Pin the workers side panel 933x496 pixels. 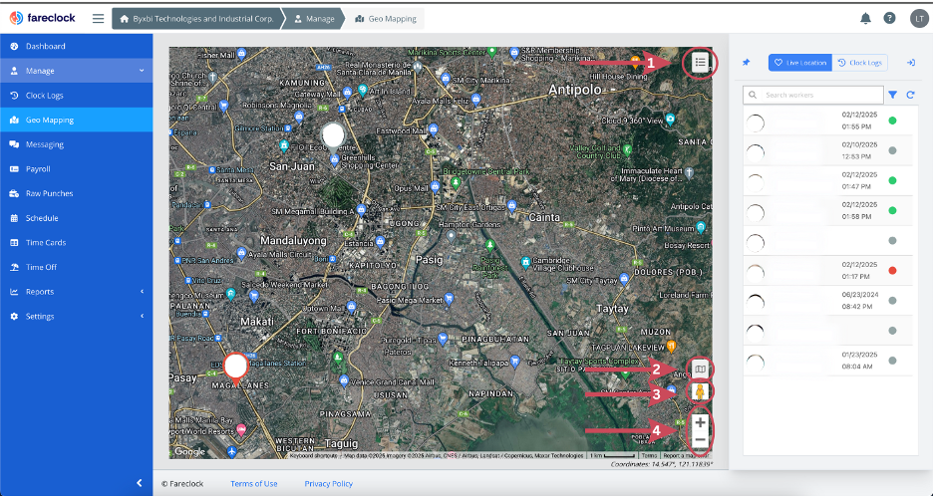[747, 63]
